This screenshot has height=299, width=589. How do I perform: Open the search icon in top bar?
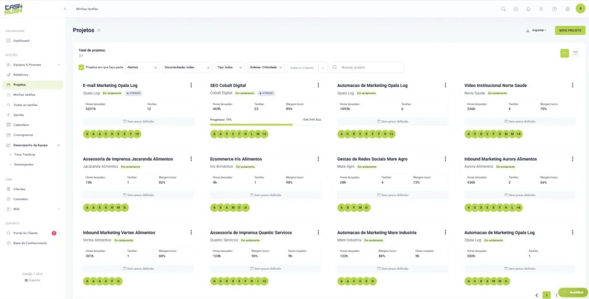(x=503, y=9)
